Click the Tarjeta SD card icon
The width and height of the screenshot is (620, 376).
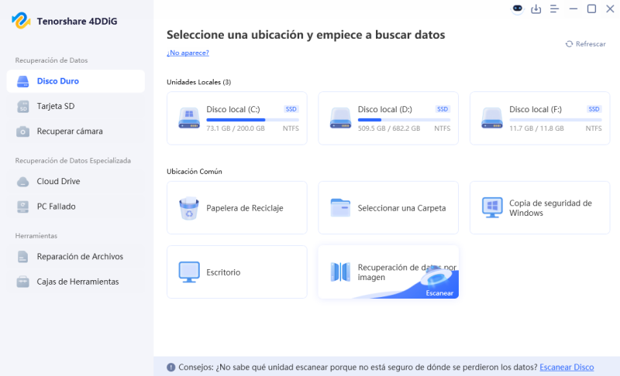click(x=23, y=107)
